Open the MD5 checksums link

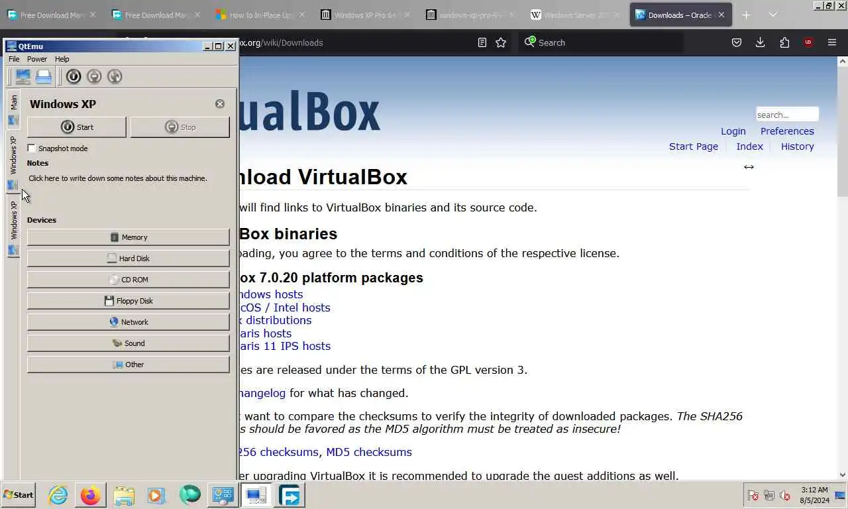point(369,452)
